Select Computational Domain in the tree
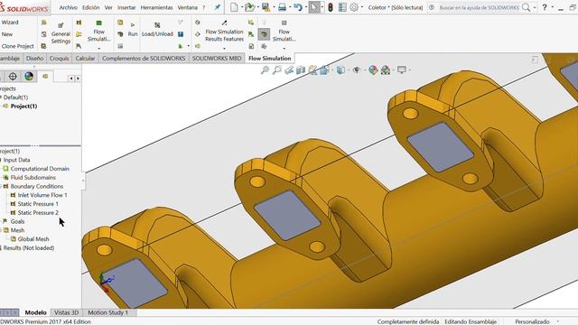 click(40, 169)
